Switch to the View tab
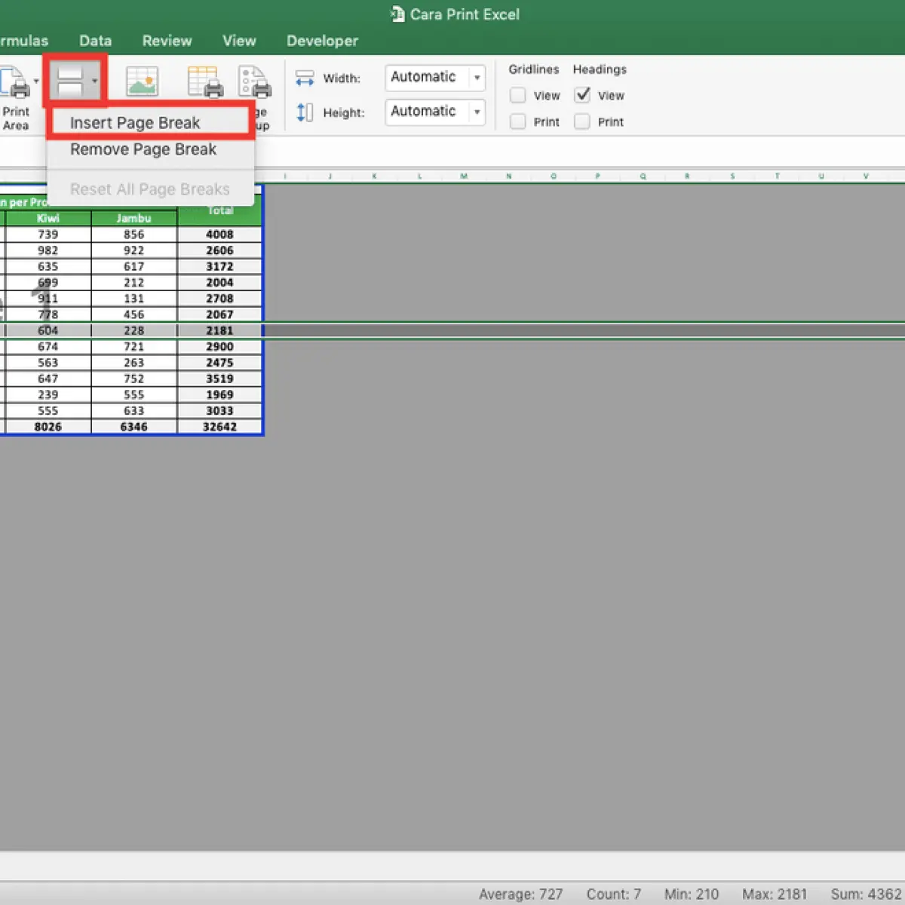The image size is (905, 905). (239, 41)
